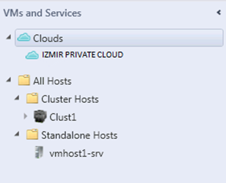Screen dimensions: 226x183
Task: Click the vmhost1-srv server icon
Action: point(39,152)
